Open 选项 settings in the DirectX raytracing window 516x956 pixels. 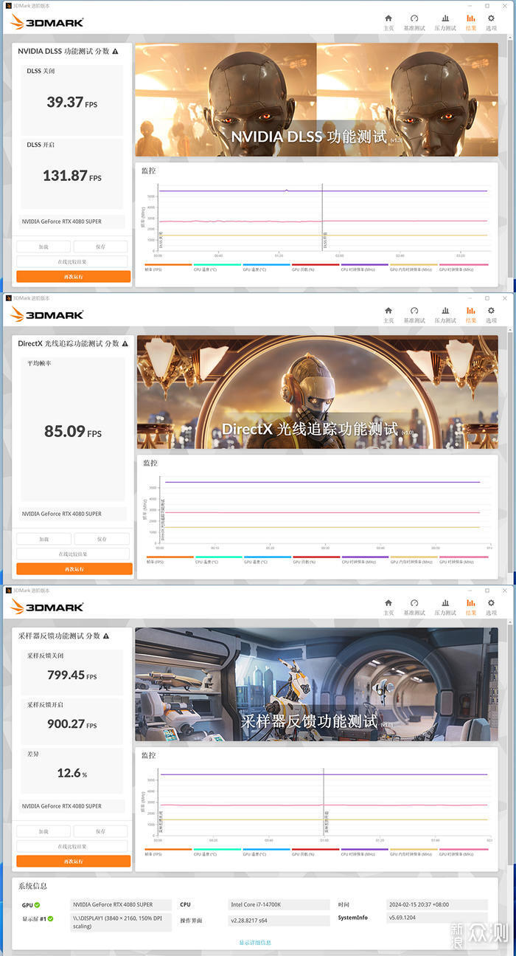click(x=491, y=314)
